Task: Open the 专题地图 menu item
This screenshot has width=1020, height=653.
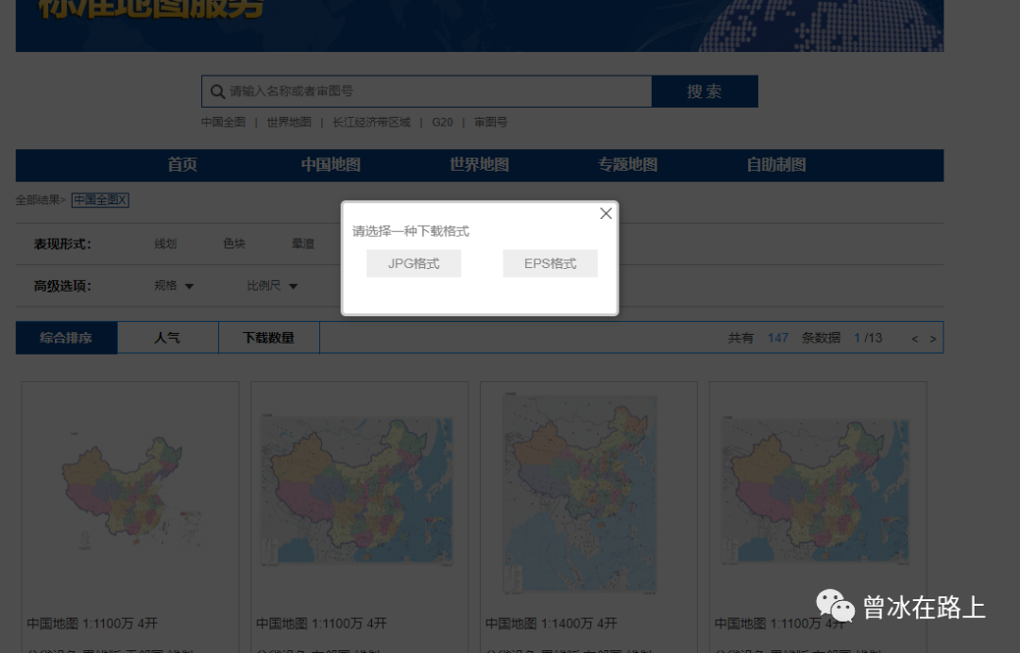Action: (627, 164)
